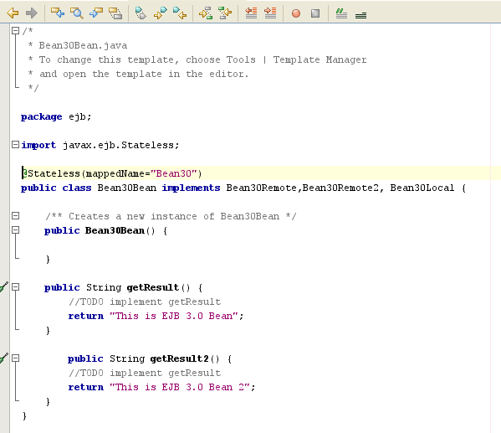Click implements-method glyph beside getResult()
Viewport: 501px width, 433px height.
pos(4,286)
